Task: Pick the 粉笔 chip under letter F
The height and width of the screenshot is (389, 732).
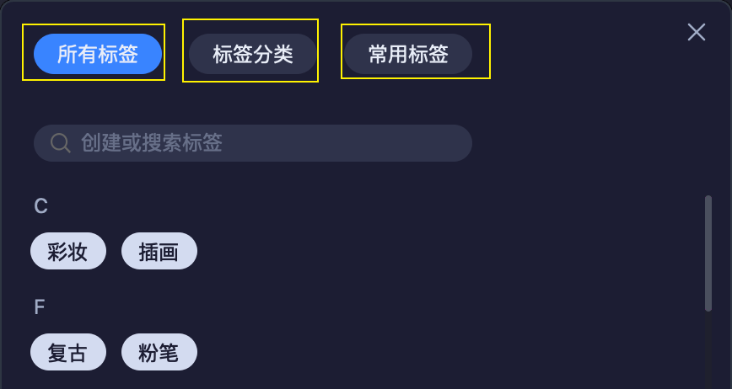Action: pos(159,352)
